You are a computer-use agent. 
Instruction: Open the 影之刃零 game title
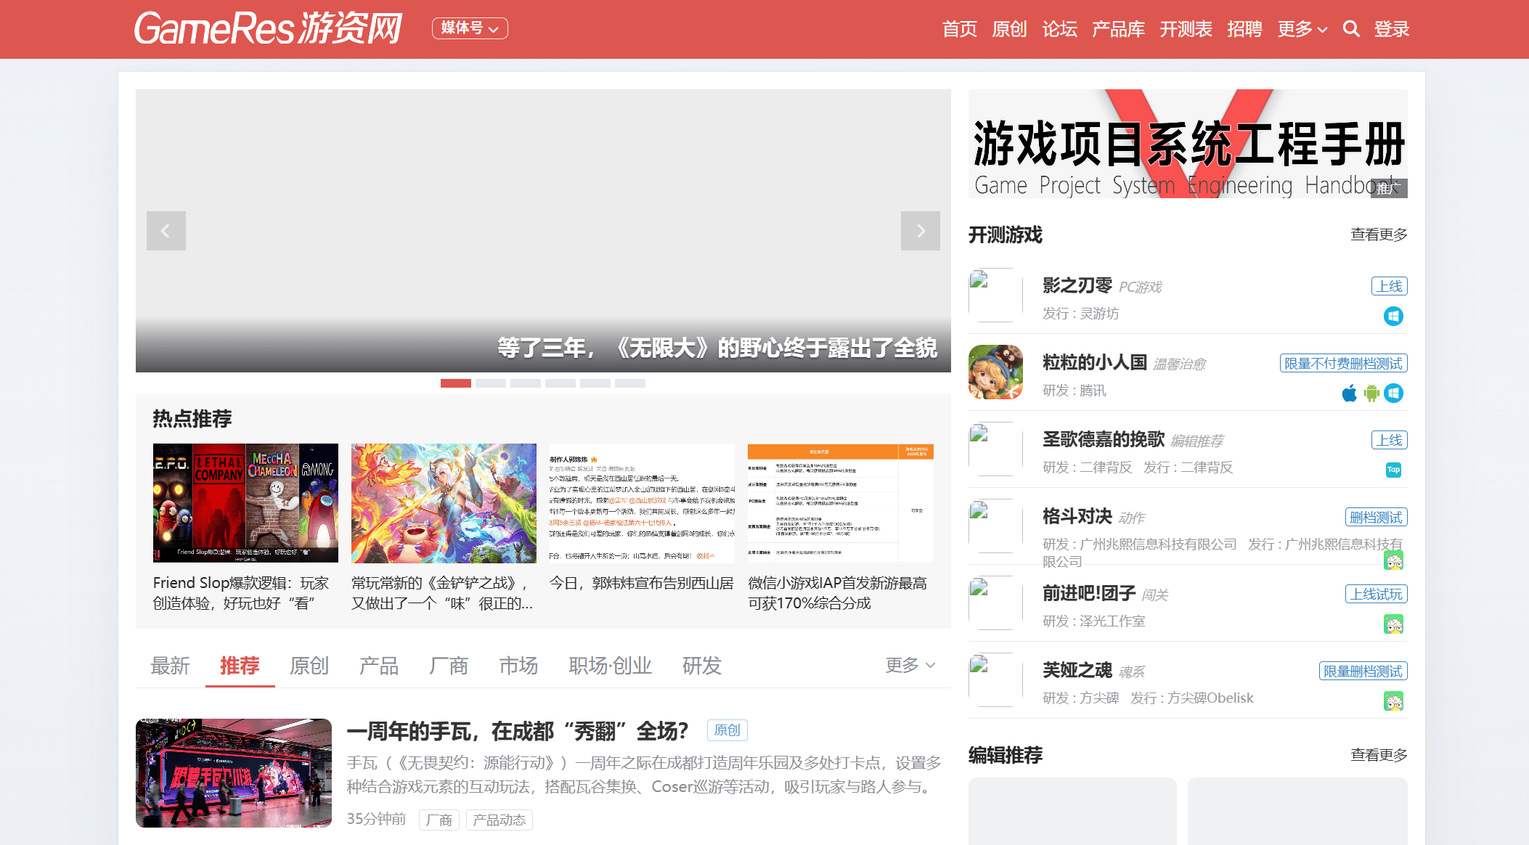coord(1077,285)
